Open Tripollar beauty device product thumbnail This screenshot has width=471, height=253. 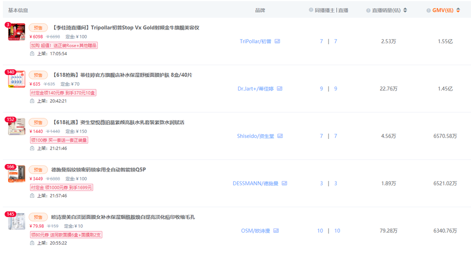tap(16, 32)
